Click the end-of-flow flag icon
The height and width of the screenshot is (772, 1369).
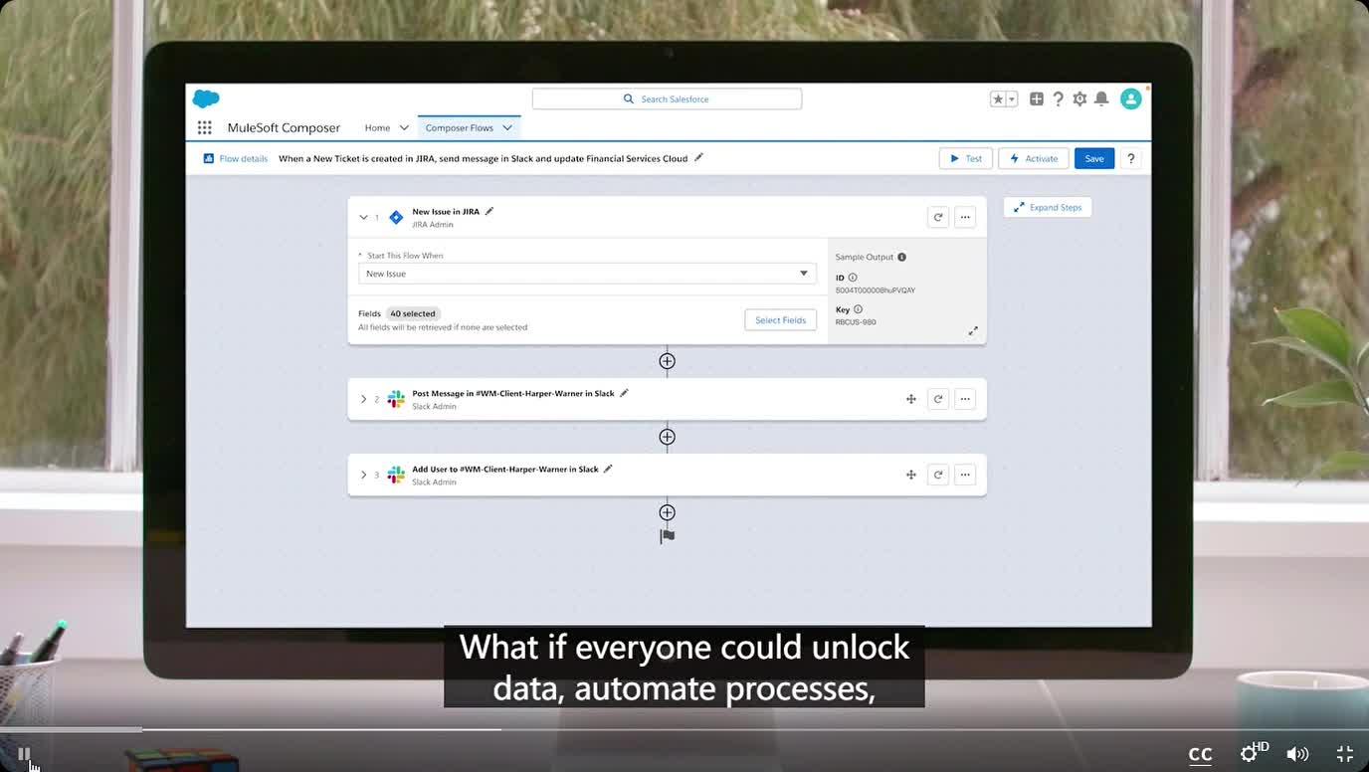668,536
